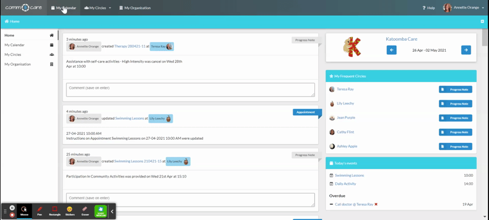Viewport: 489px width, 220px height.
Task: Select the Rectangle annotation tool
Action: point(55,211)
